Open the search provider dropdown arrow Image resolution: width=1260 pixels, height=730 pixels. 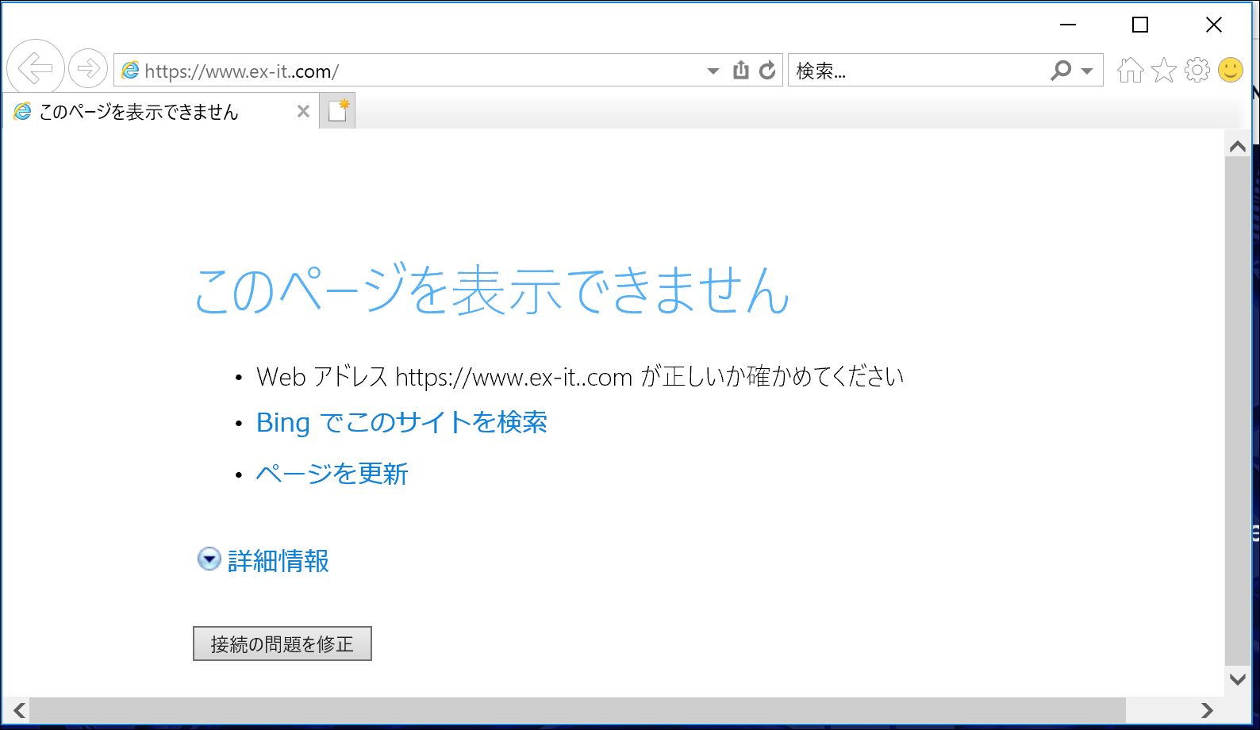(x=1087, y=71)
